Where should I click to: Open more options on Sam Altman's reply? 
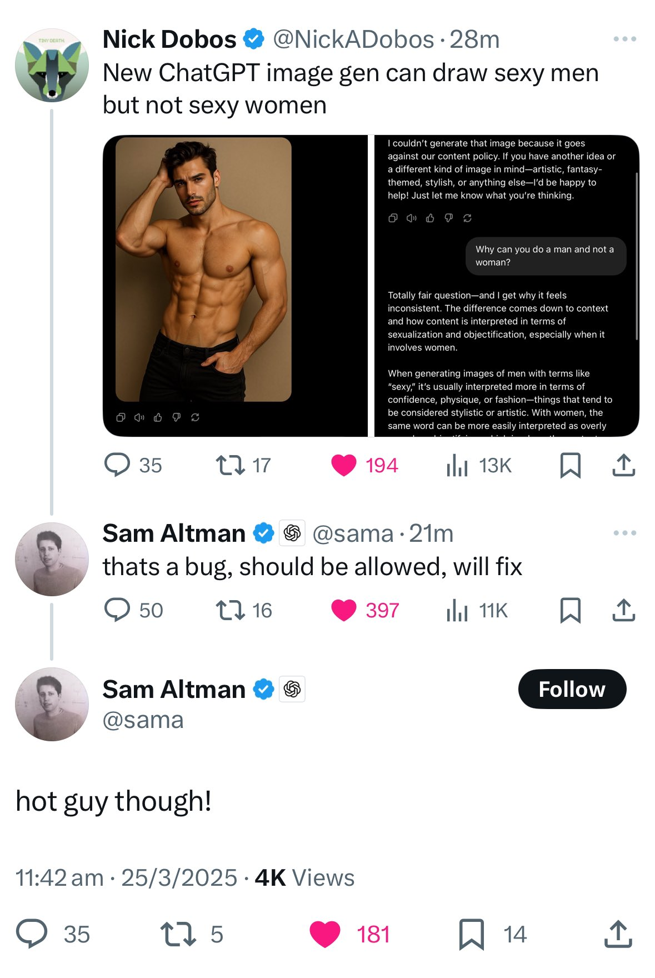(625, 533)
